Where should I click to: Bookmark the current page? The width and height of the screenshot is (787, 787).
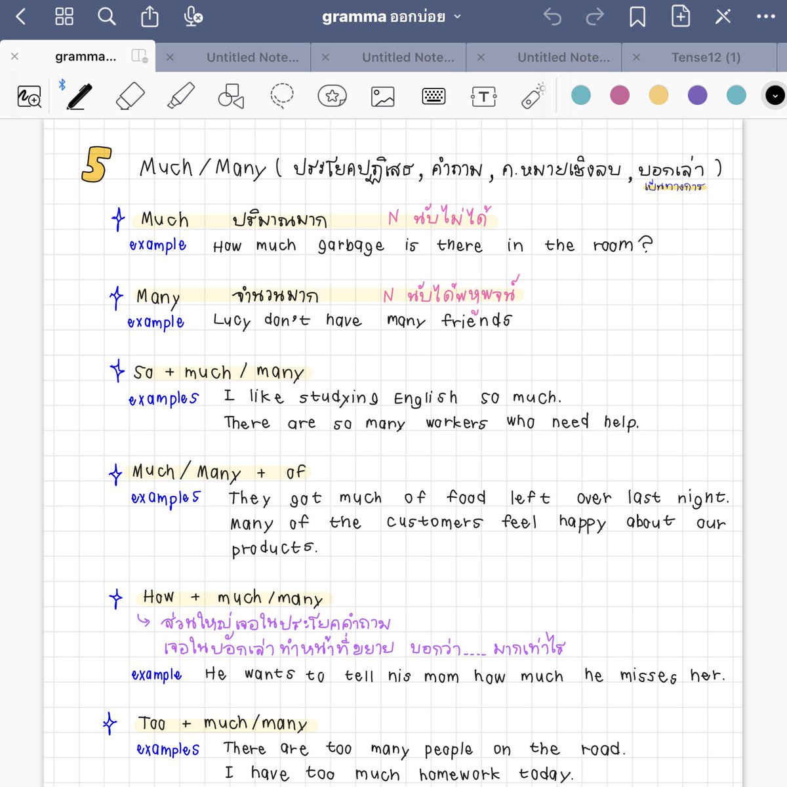tap(637, 16)
